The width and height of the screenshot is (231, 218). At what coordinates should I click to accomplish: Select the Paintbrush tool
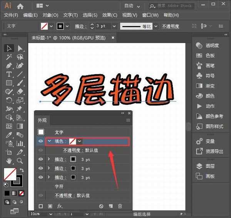(20, 83)
